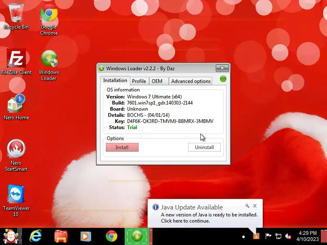Switch to the Profile tab
327x245 pixels.
[139, 81]
